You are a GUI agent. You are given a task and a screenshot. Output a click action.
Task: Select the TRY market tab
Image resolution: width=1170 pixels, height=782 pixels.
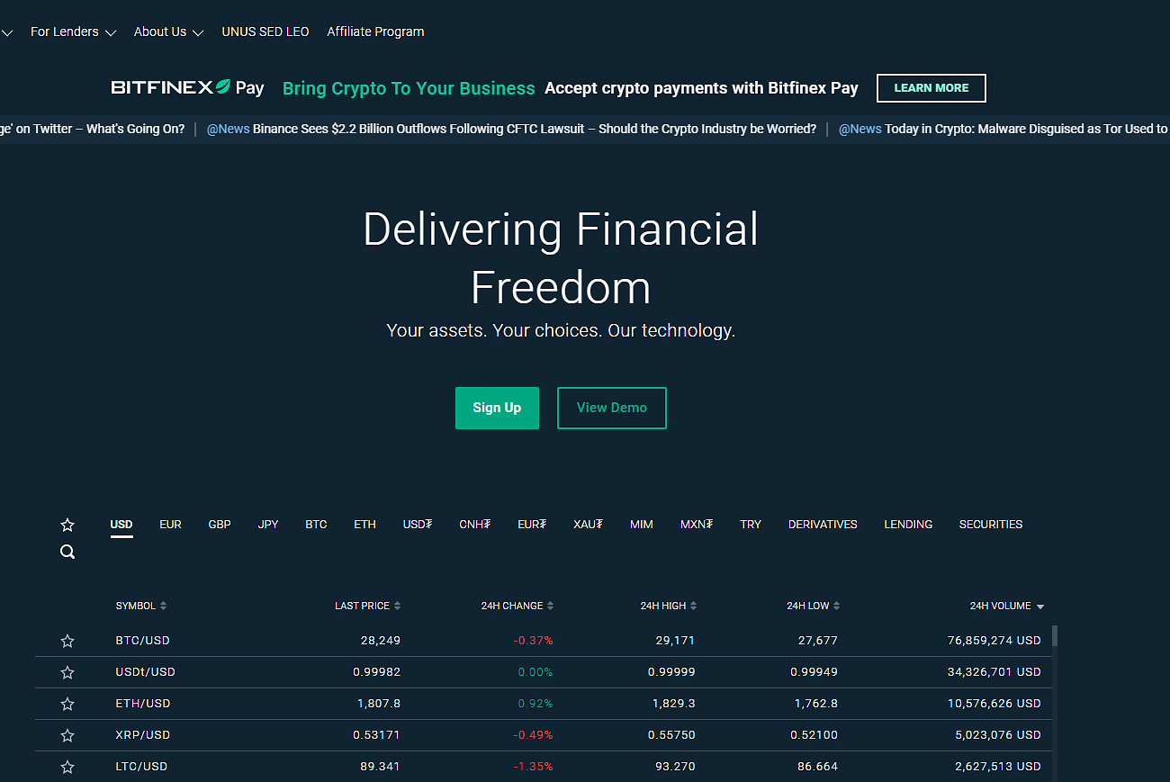[751, 525]
